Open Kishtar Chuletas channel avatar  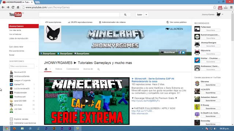tap(197, 60)
